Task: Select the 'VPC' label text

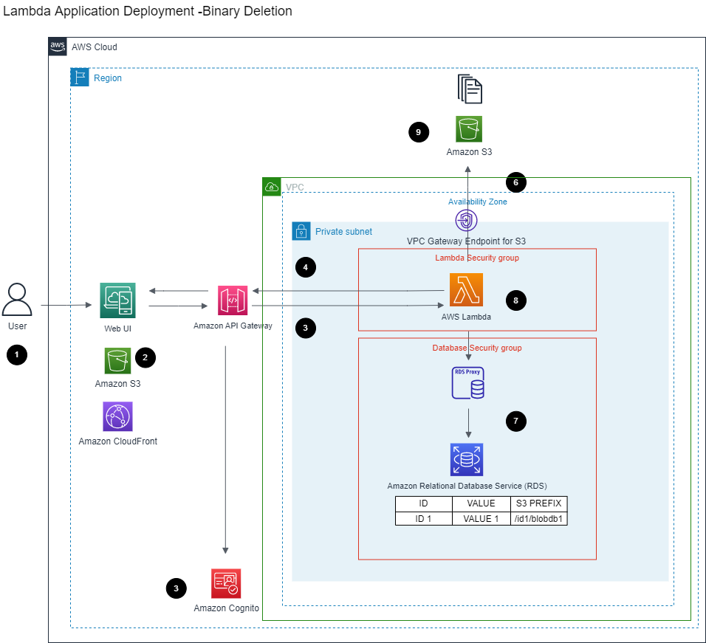Action: (x=295, y=188)
